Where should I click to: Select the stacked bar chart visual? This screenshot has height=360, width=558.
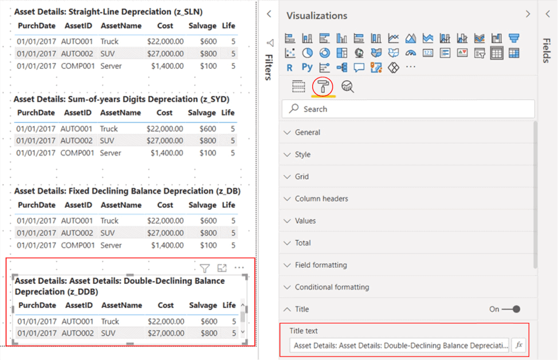coord(290,38)
